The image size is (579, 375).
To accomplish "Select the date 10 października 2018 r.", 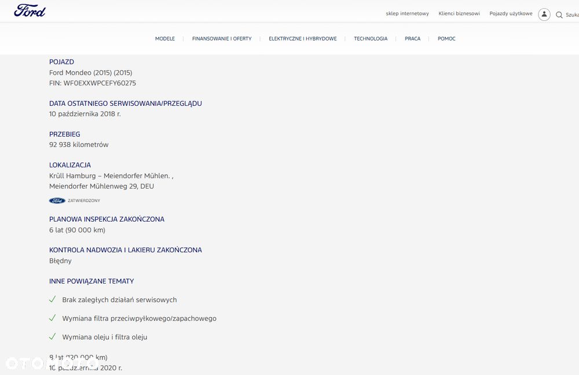I will [x=85, y=114].
